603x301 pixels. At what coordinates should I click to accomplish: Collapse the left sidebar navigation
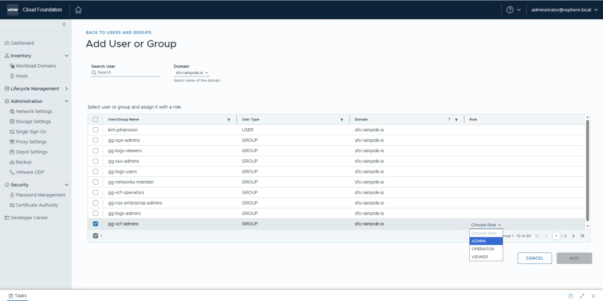(x=64, y=24)
